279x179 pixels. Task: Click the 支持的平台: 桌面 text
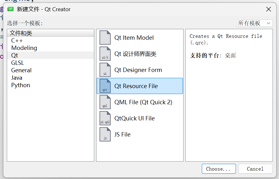[x=213, y=56]
